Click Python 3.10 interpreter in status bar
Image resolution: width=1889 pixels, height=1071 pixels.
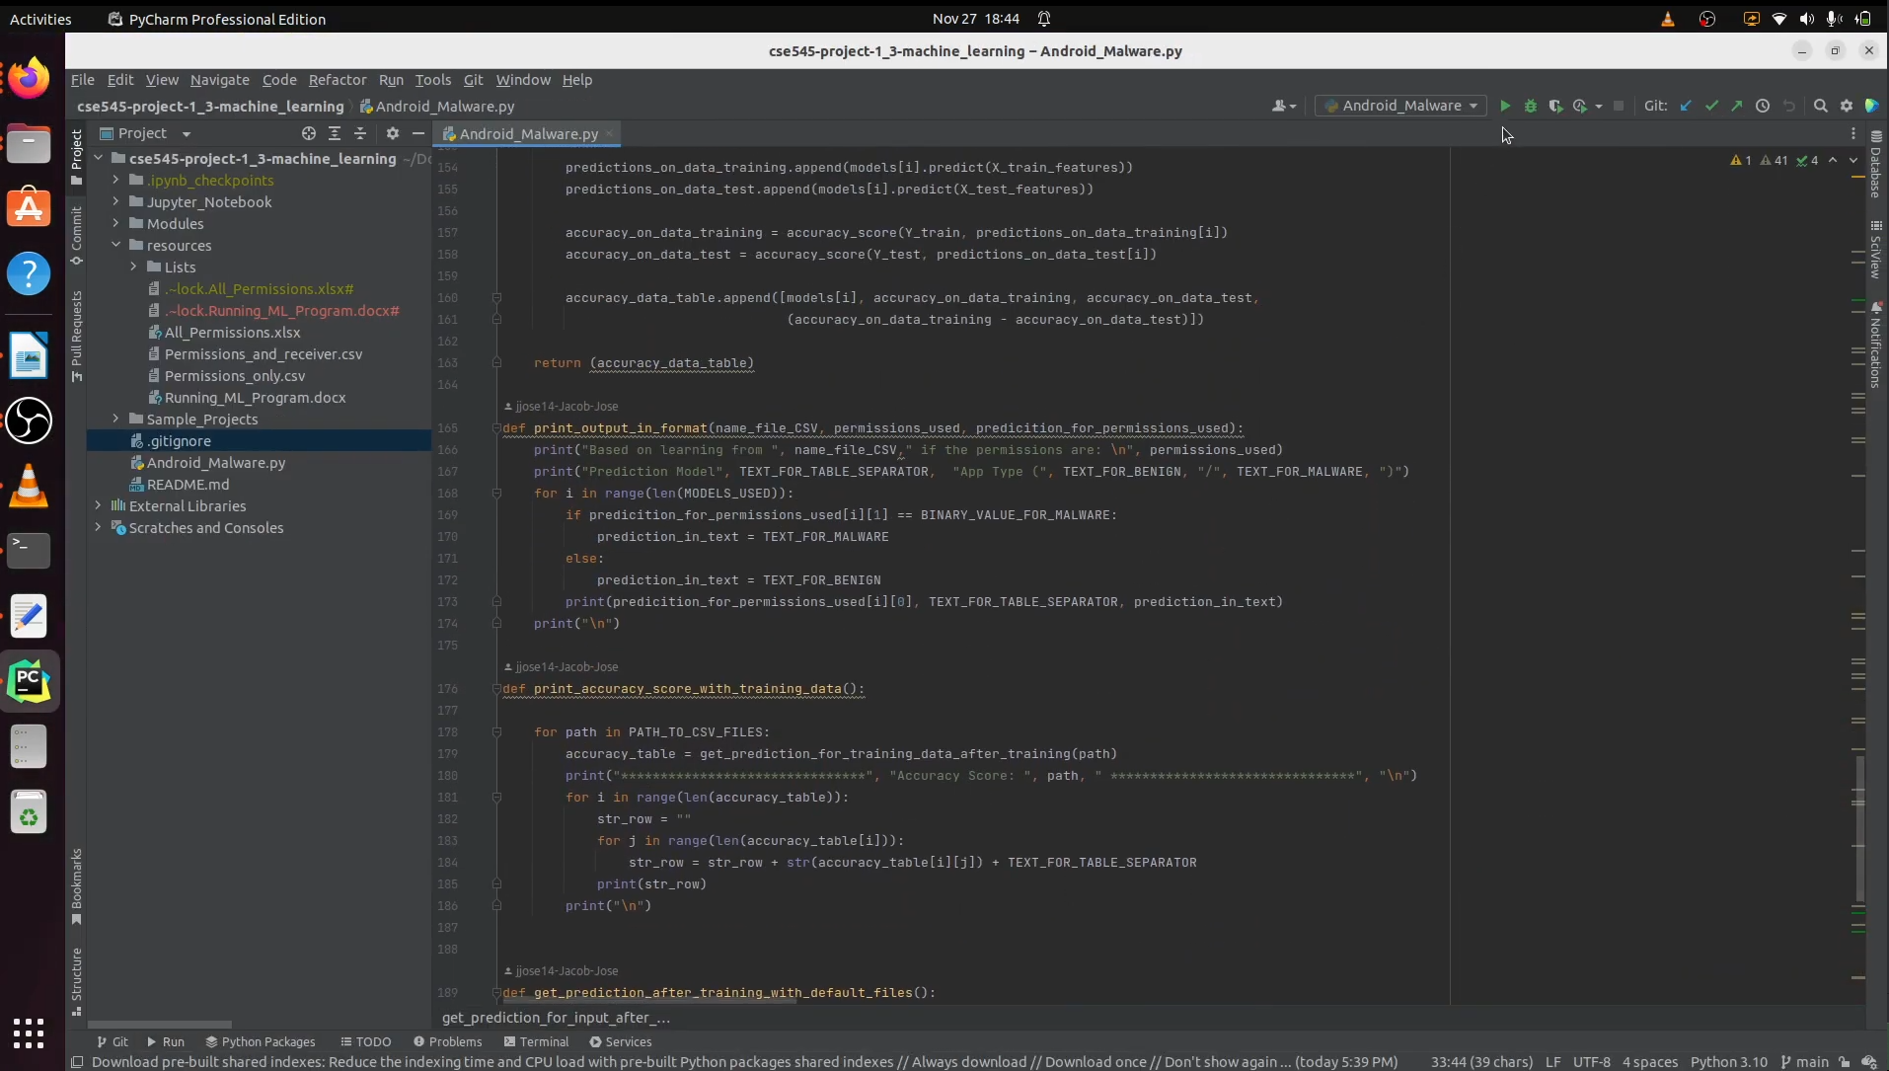click(x=1728, y=1062)
